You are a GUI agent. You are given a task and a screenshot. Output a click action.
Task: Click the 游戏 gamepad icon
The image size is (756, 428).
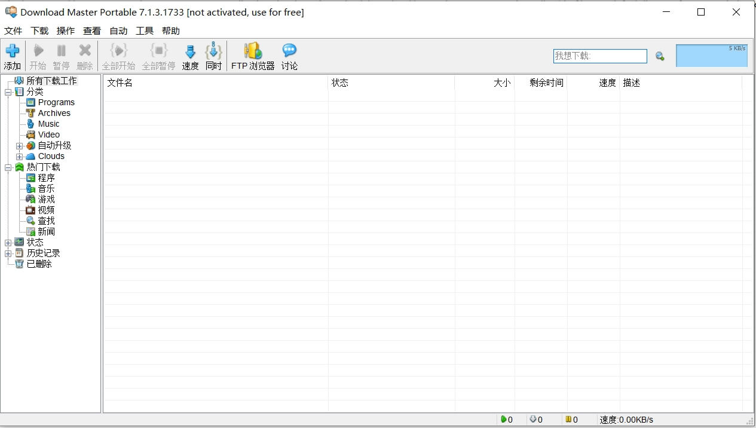(x=30, y=199)
